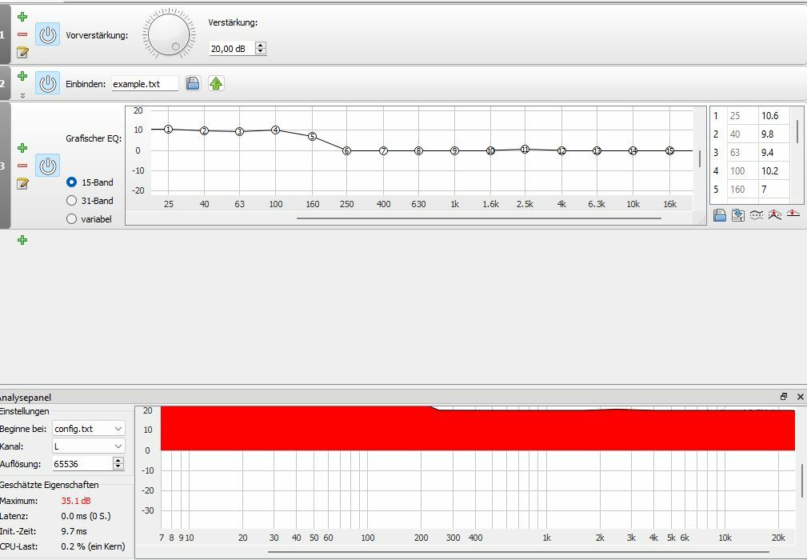Click the CPU-Last value 0.2 % (ein Kern)

[93, 546]
